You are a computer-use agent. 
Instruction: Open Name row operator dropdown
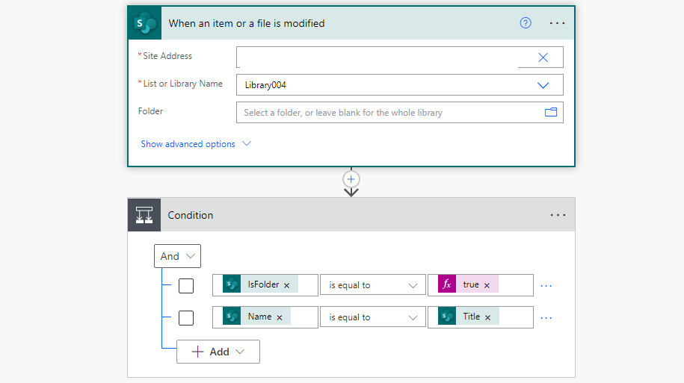tap(372, 317)
